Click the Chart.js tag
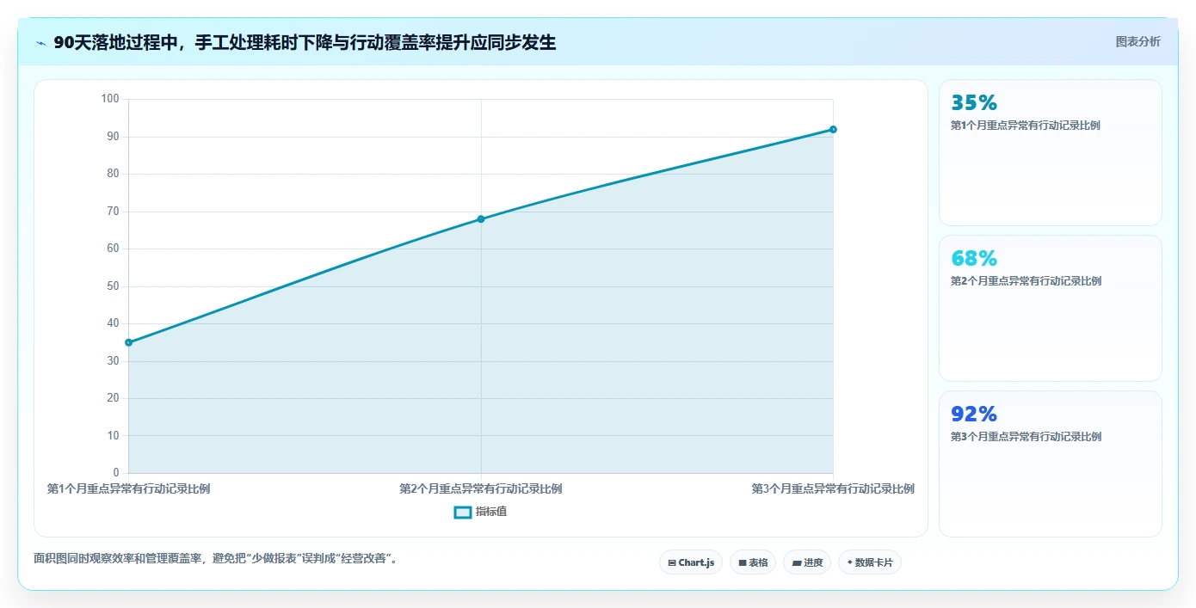The height and width of the screenshot is (608, 1196). 691,562
